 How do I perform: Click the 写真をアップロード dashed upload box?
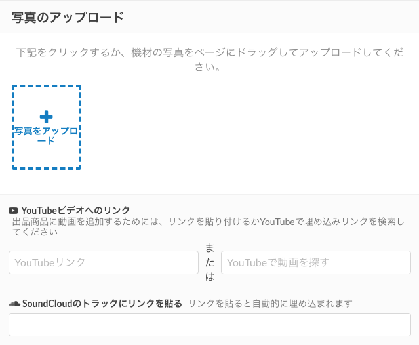click(x=47, y=127)
